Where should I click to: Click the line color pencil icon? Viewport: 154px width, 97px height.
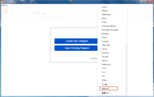click(x=62, y=18)
